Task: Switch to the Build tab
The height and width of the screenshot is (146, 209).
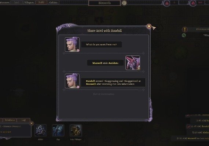Action: (41, 3)
